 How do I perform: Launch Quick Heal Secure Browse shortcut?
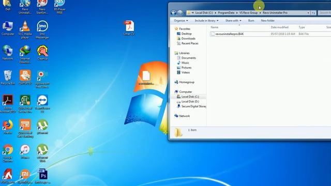(25, 104)
